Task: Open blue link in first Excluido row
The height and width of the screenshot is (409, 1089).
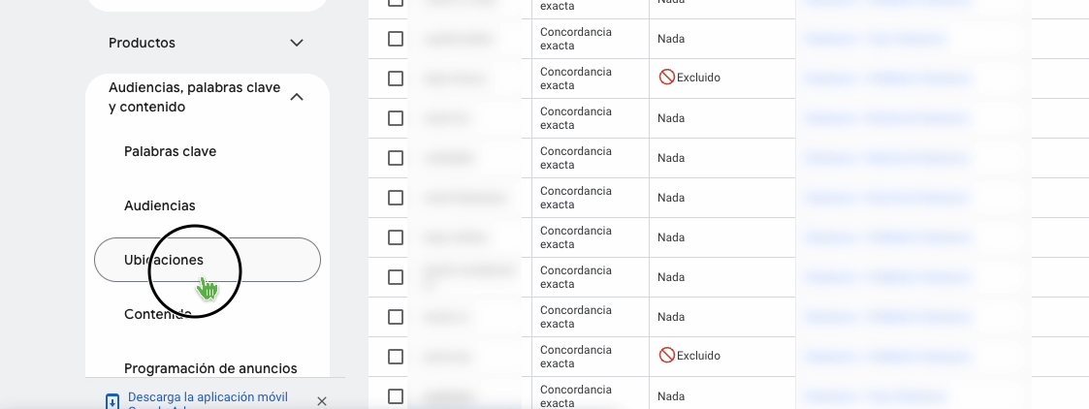Action: click(883, 79)
